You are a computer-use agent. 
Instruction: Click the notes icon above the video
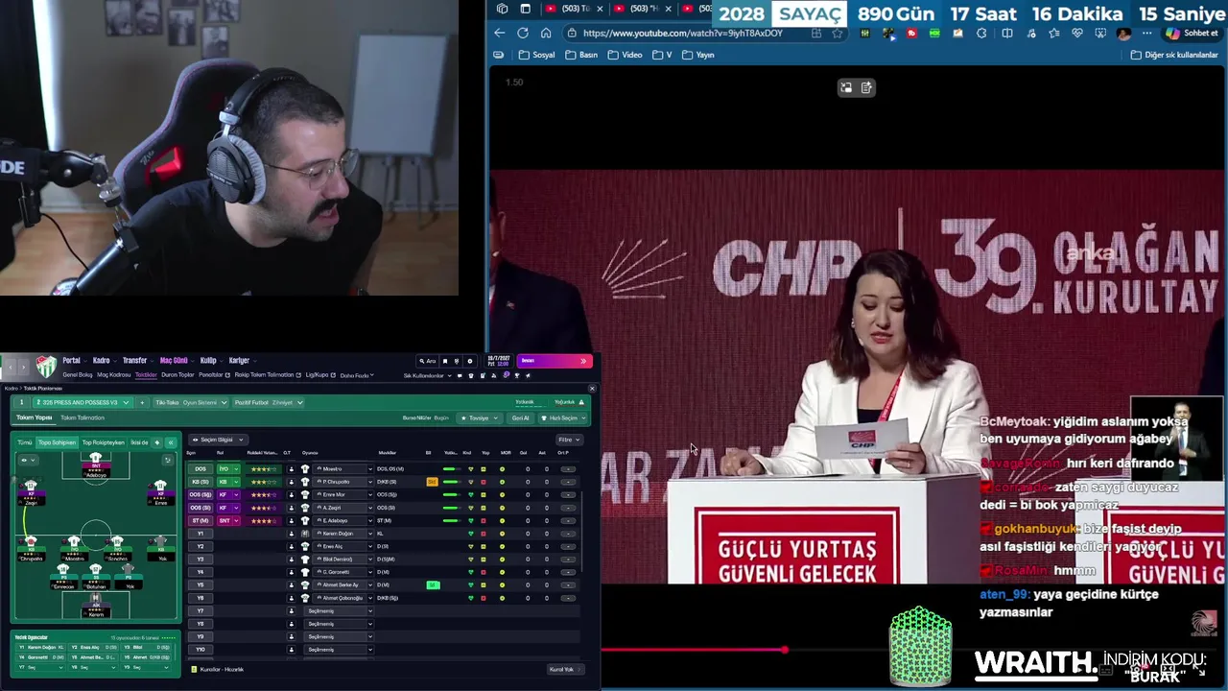(x=866, y=87)
